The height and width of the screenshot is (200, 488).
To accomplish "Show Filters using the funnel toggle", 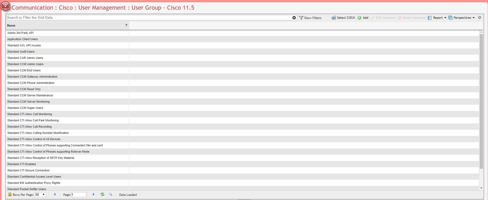I will click(310, 18).
